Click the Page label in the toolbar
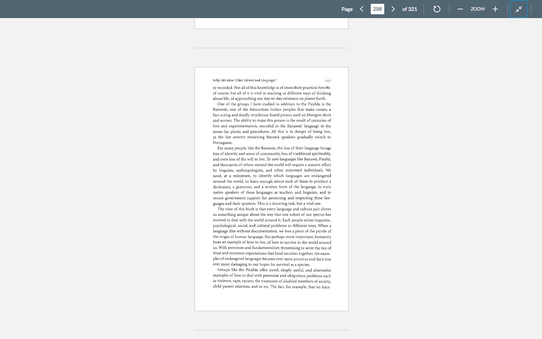542x339 pixels. click(x=347, y=9)
